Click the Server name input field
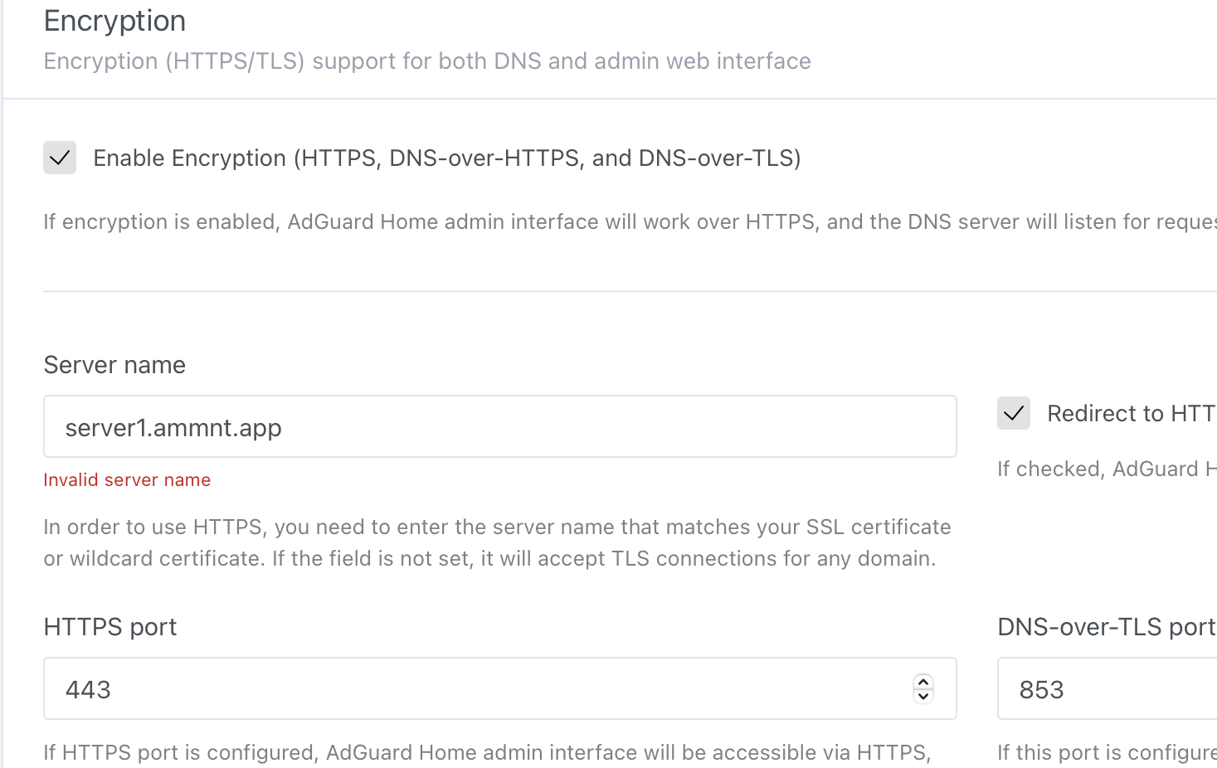The height and width of the screenshot is (768, 1217). point(499,426)
